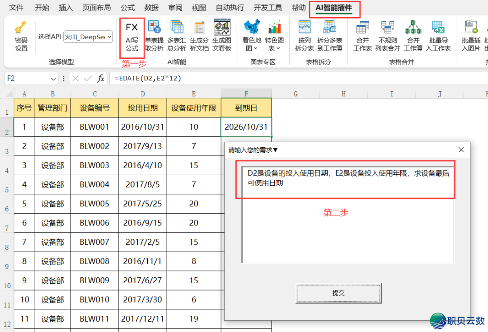Image resolution: width=488 pixels, height=332 pixels.
Task: Select 合并工作表 in 表格合并 group
Action: (362, 35)
